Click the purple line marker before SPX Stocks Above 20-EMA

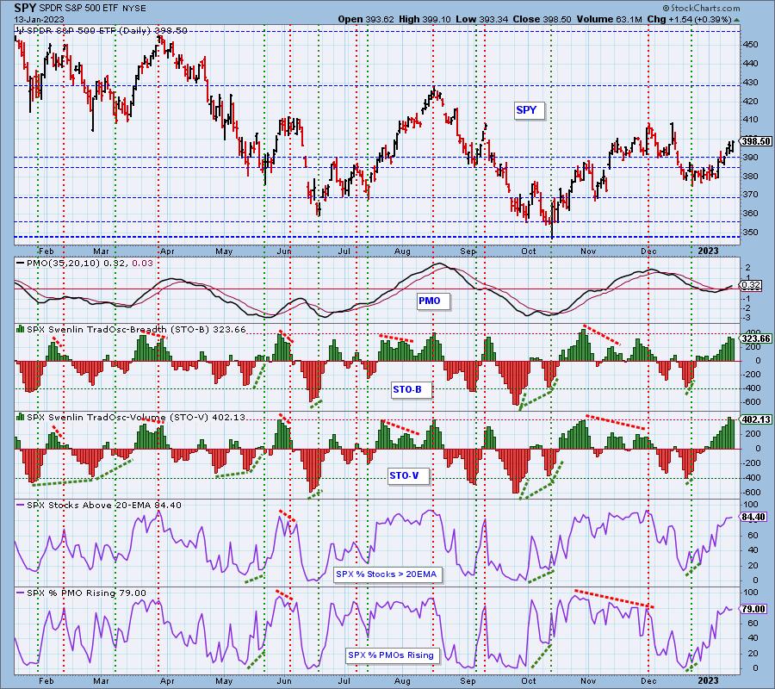[x=21, y=505]
